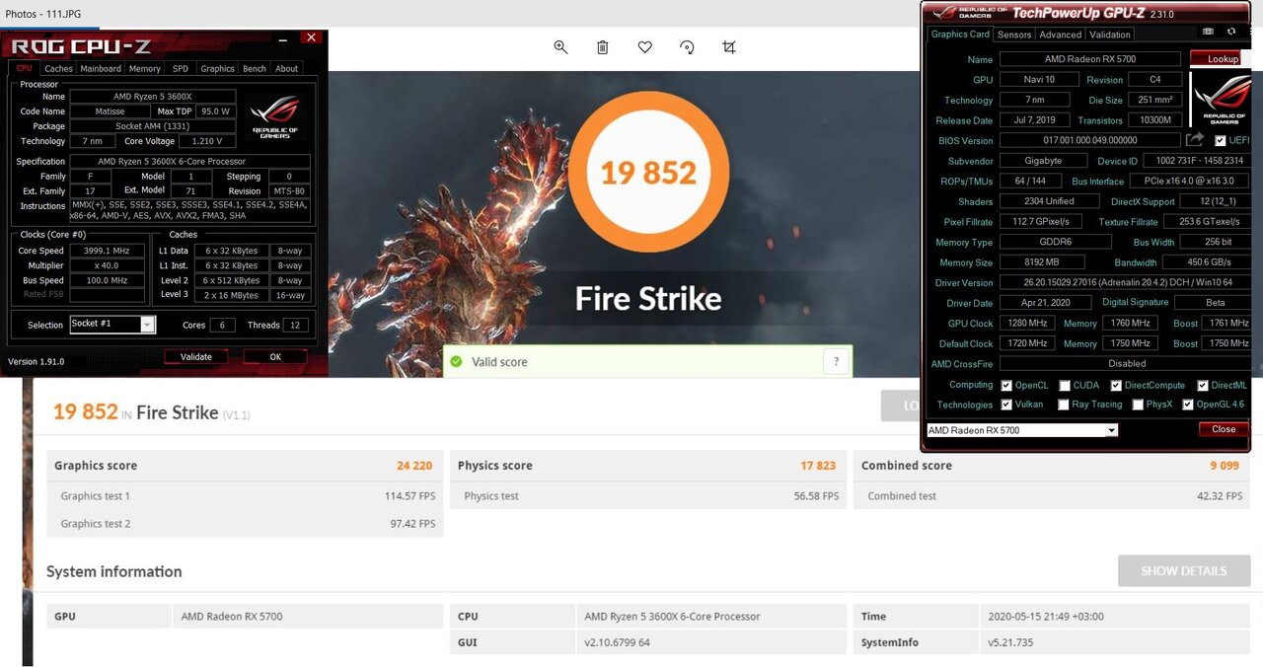Click the Driver Version field in GPU-Z
This screenshot has width=1263, height=667.
click(1125, 282)
